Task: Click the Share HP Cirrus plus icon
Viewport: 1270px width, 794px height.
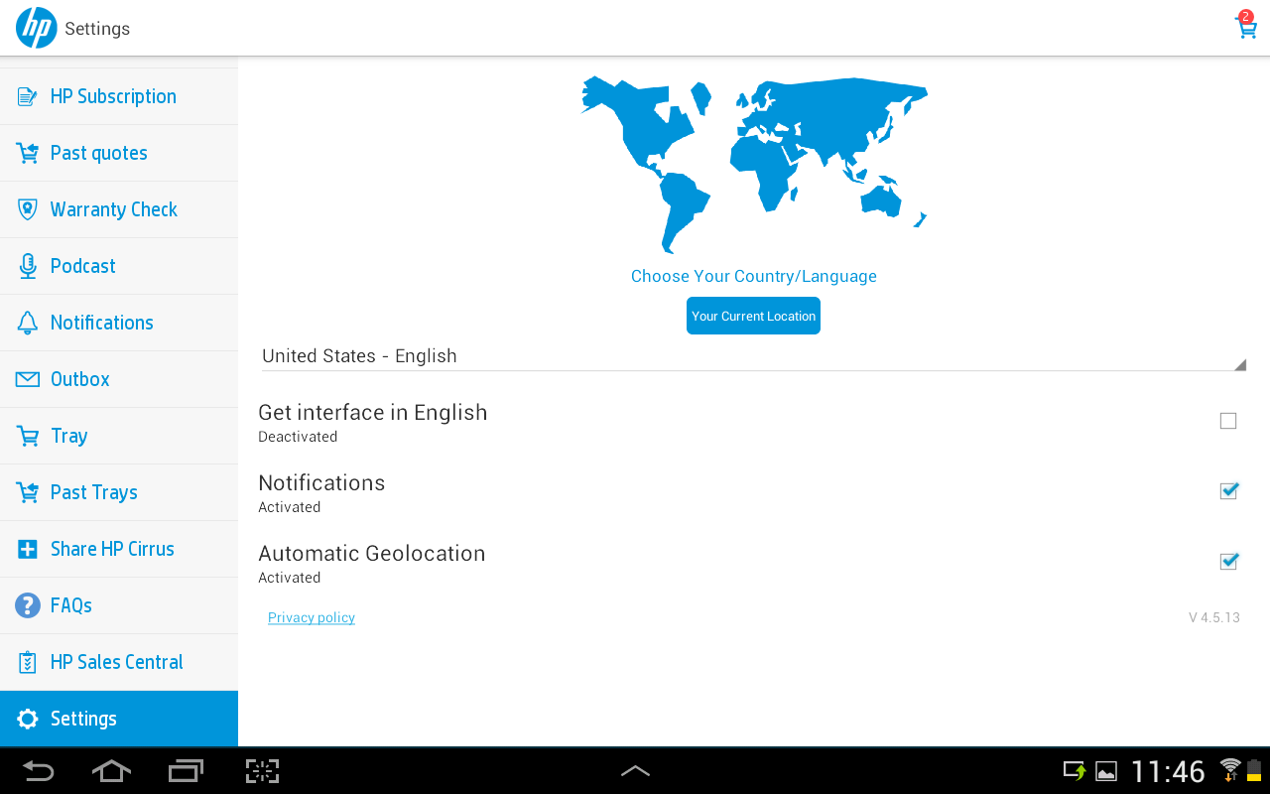Action: pos(28,549)
